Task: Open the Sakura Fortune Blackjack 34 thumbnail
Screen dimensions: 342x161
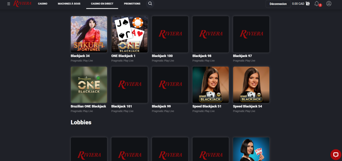Action: [89, 34]
